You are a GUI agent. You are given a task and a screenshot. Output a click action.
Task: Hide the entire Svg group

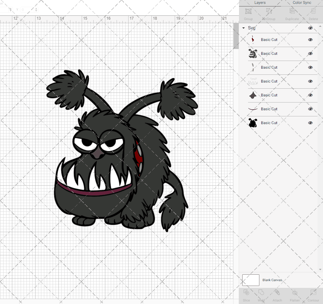[310, 28]
